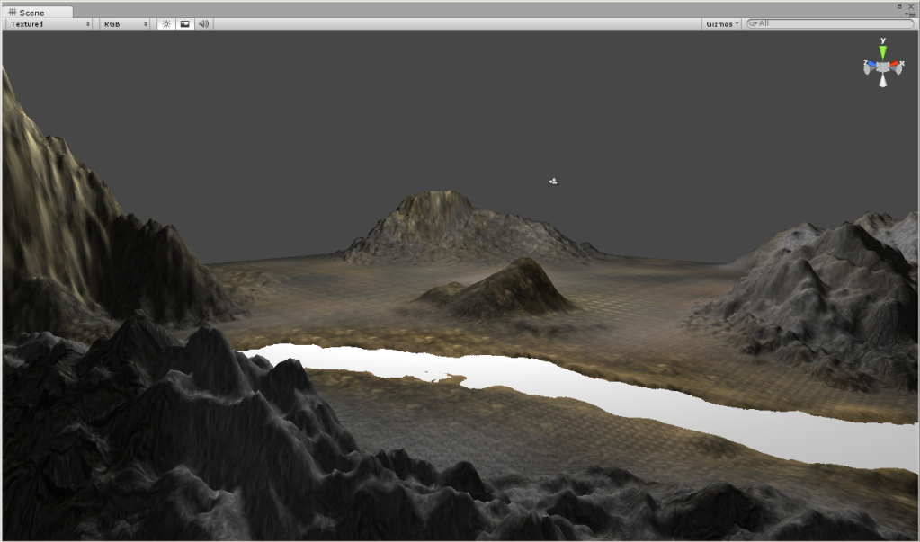Click the blue Z axis cone
This screenshot has height=542, width=920.
871,64
